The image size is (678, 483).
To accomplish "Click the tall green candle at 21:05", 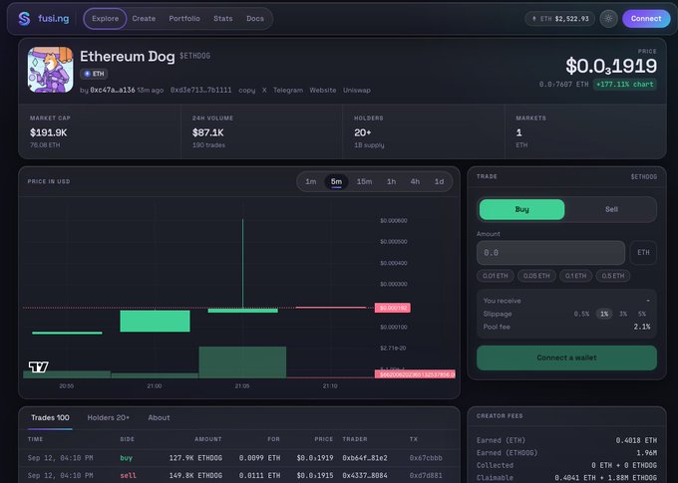I will [242, 310].
